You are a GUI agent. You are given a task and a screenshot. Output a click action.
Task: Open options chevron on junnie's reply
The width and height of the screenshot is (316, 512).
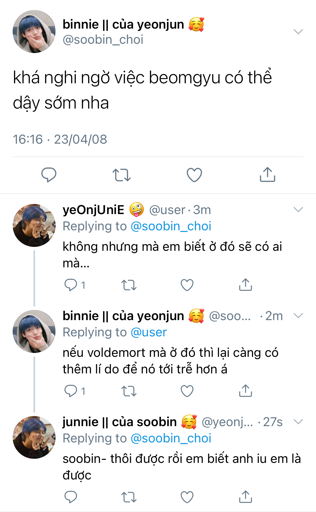(298, 421)
